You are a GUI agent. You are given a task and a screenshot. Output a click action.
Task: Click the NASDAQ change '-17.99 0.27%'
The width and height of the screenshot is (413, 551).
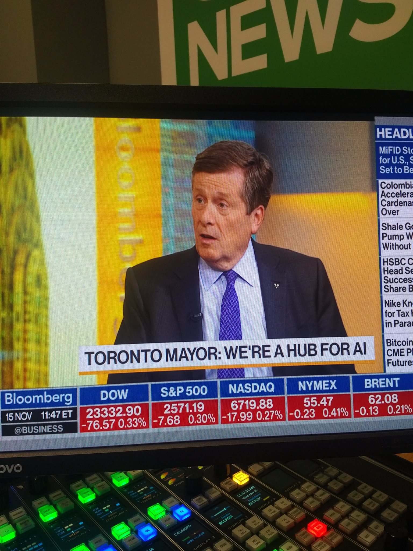pyautogui.click(x=252, y=416)
